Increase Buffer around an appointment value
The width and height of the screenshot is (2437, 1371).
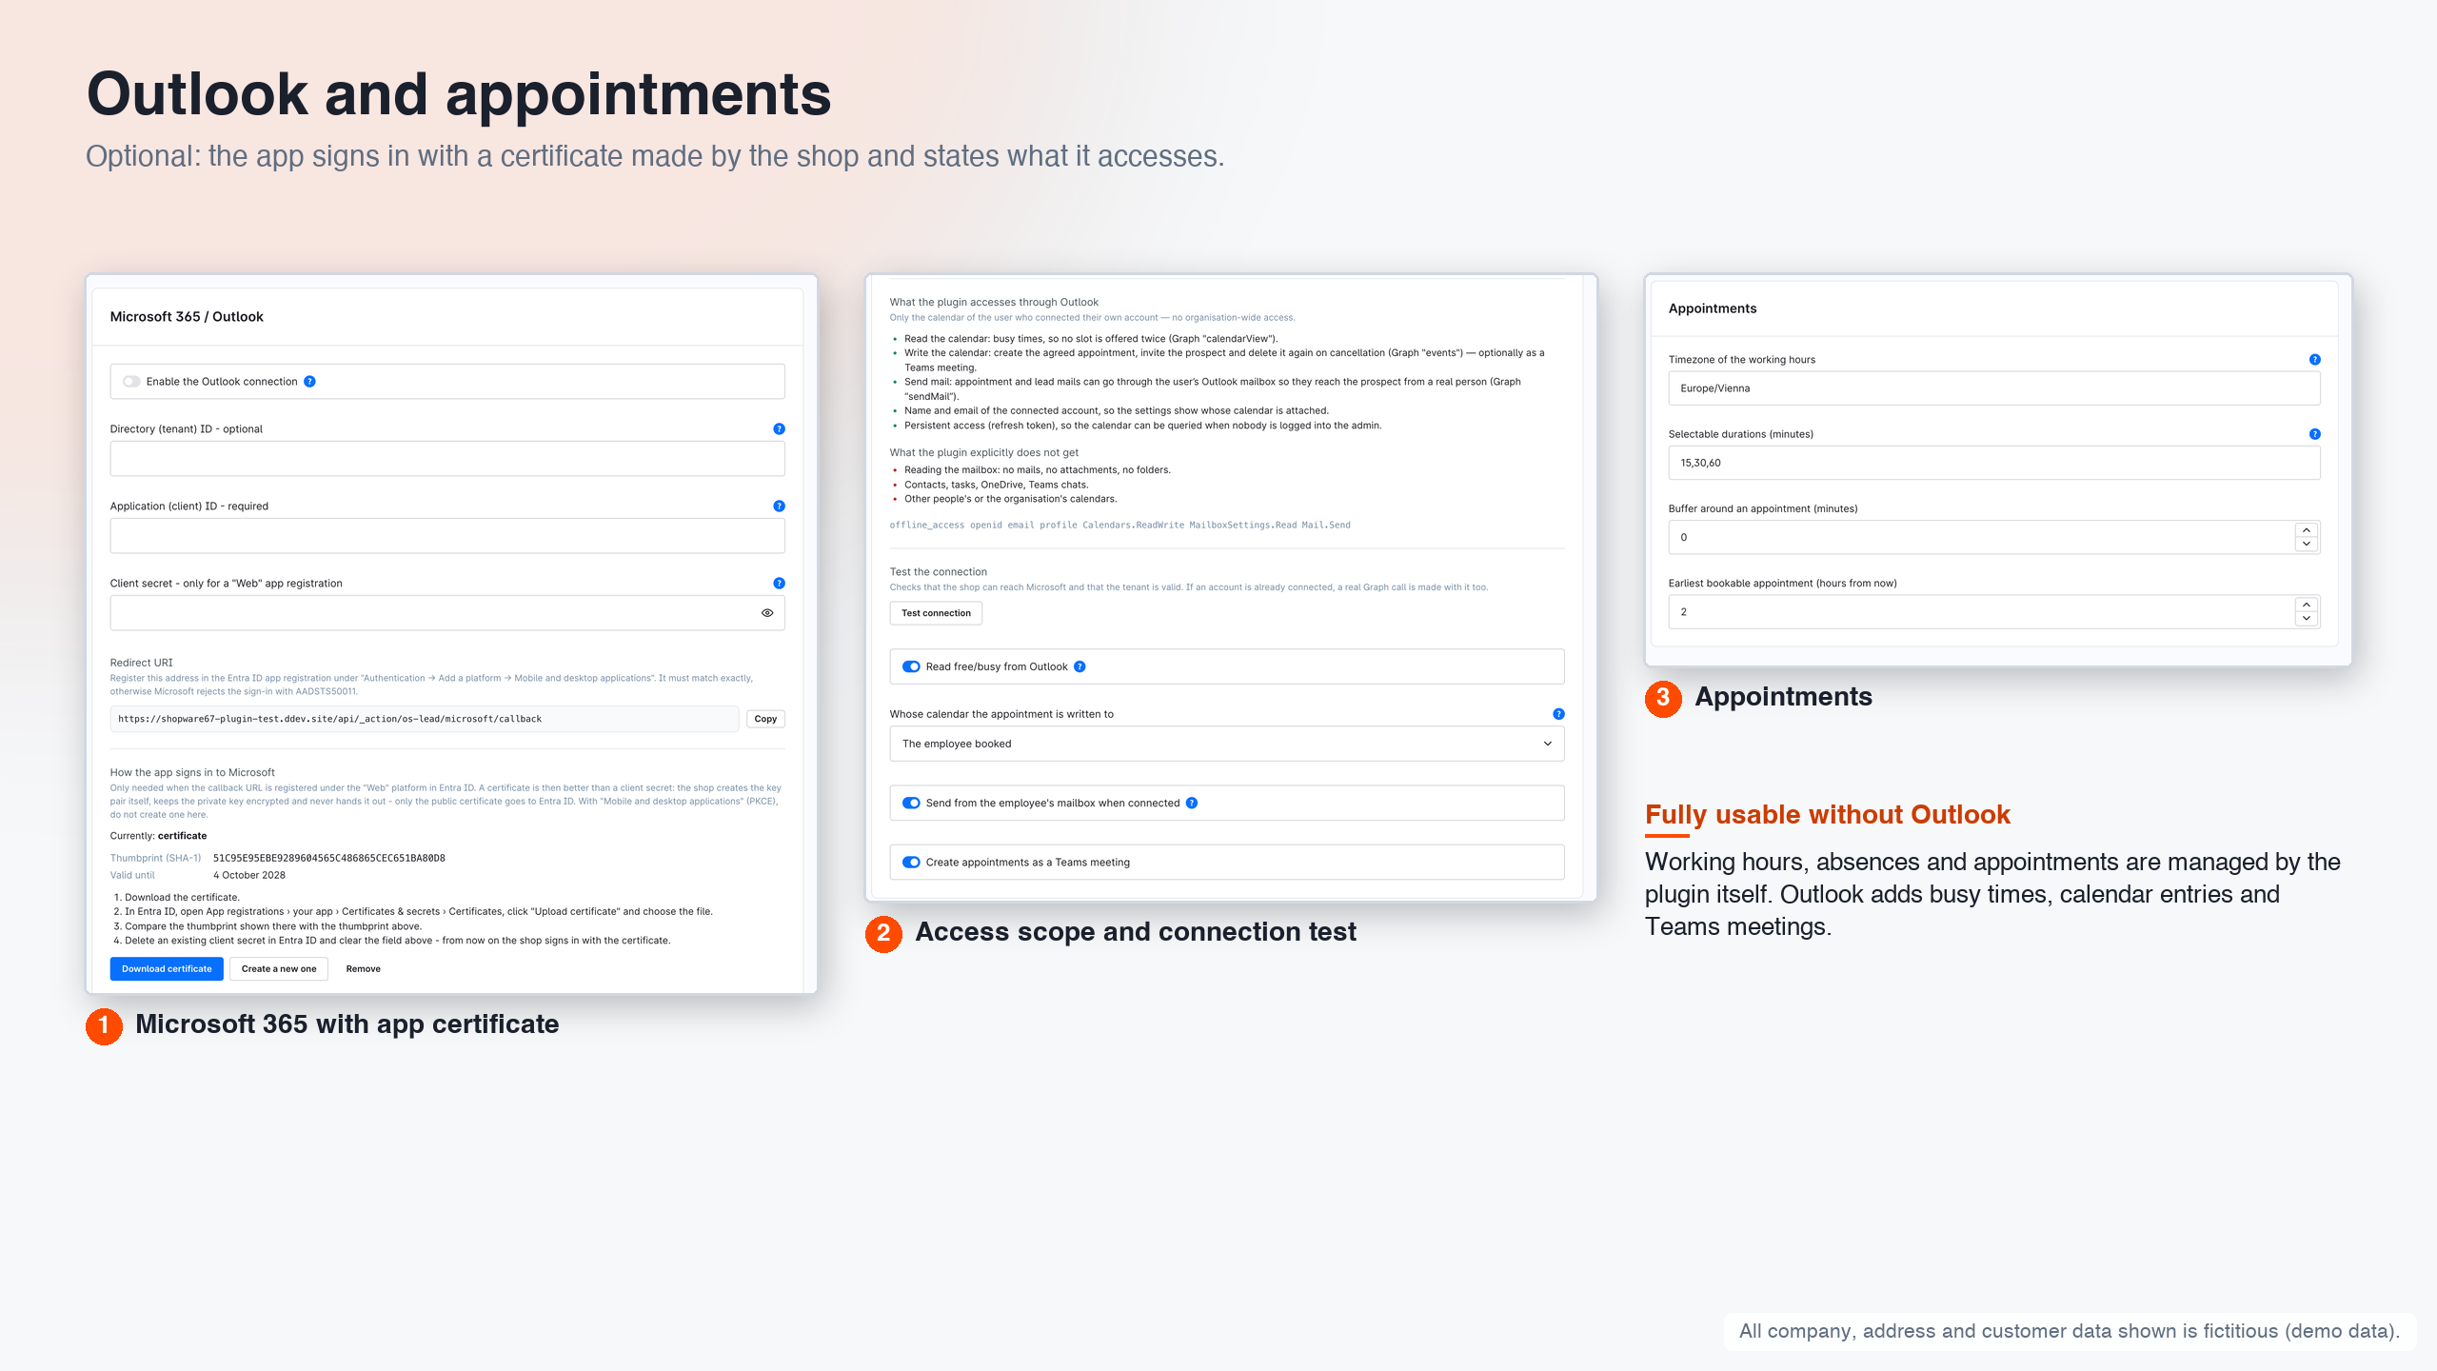(x=2307, y=530)
